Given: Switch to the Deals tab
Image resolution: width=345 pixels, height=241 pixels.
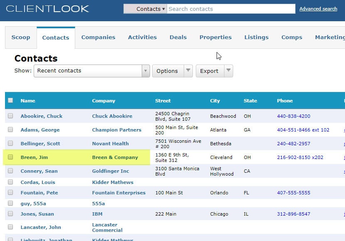Looking at the screenshot, I should coord(178,37).
